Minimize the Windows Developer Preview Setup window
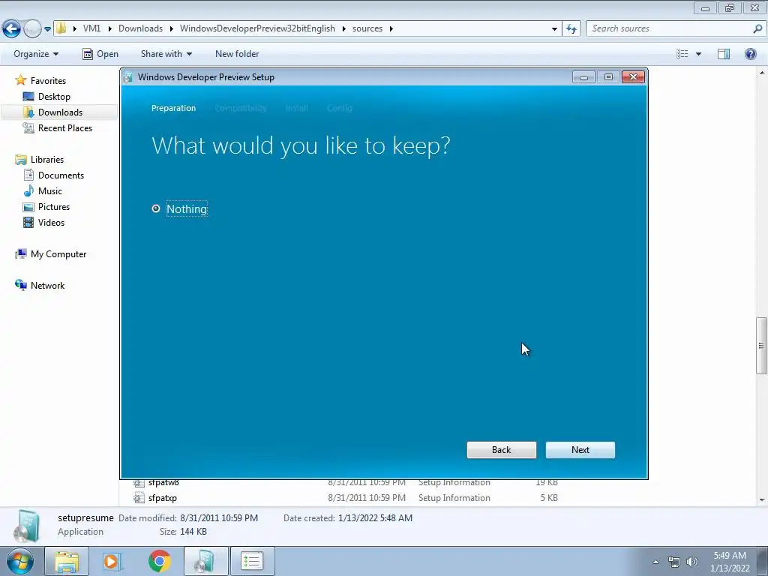Image resolution: width=768 pixels, height=576 pixels. 583,77
